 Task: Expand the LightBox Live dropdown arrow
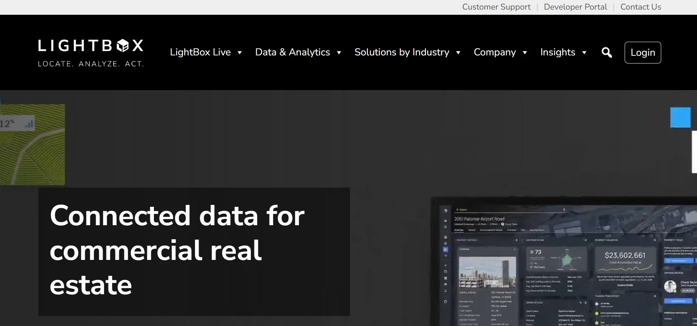(240, 53)
